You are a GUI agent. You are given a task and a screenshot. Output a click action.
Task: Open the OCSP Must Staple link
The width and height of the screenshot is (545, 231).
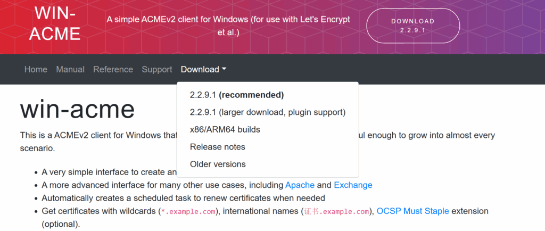pos(412,211)
